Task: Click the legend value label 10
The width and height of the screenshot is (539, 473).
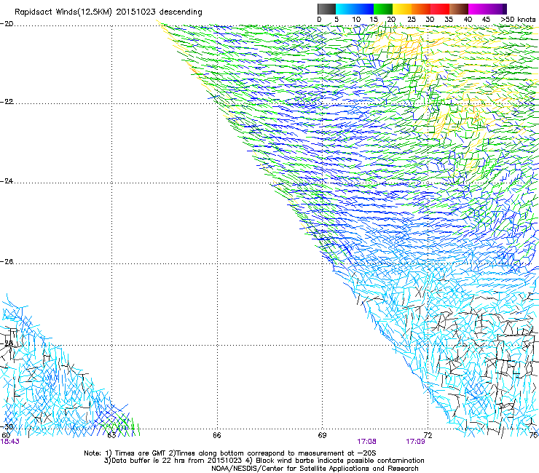Action: [356, 20]
